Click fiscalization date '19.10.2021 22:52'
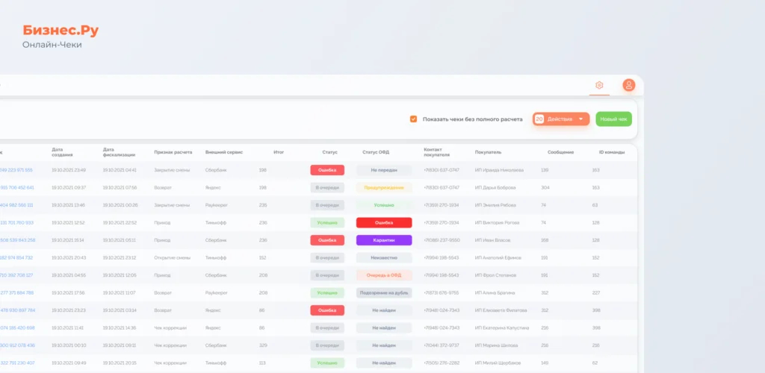Image resolution: width=765 pixels, height=373 pixels. point(120,222)
